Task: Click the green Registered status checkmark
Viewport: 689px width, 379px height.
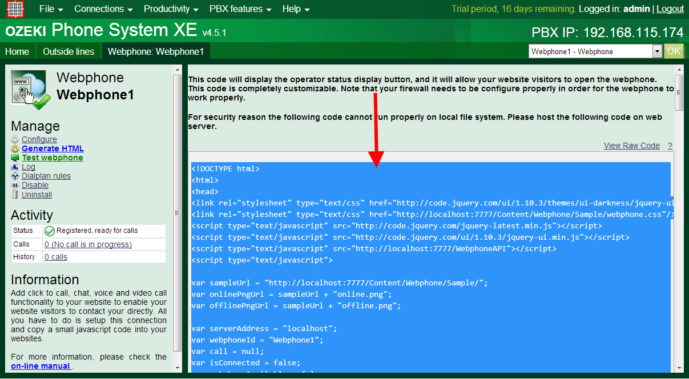Action: click(x=50, y=231)
